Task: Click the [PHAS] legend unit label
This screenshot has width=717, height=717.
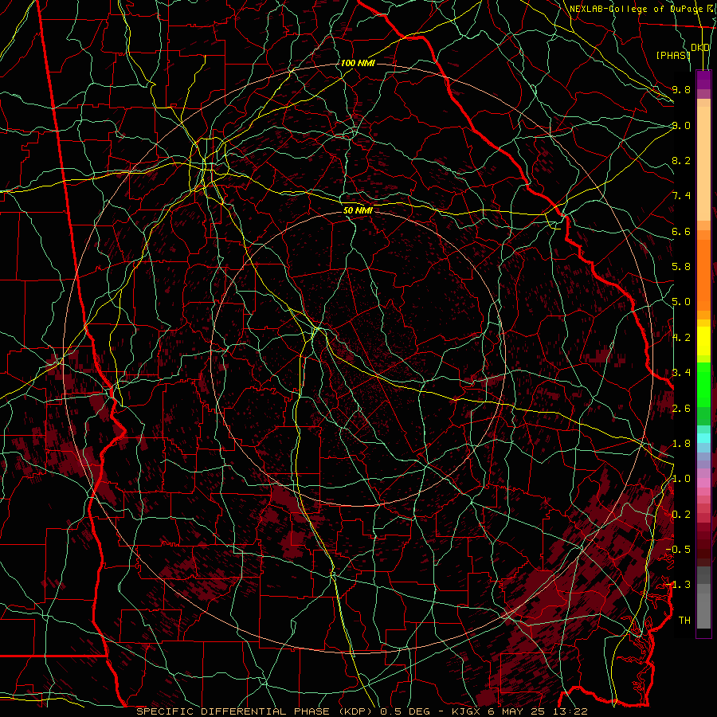Action: (673, 55)
